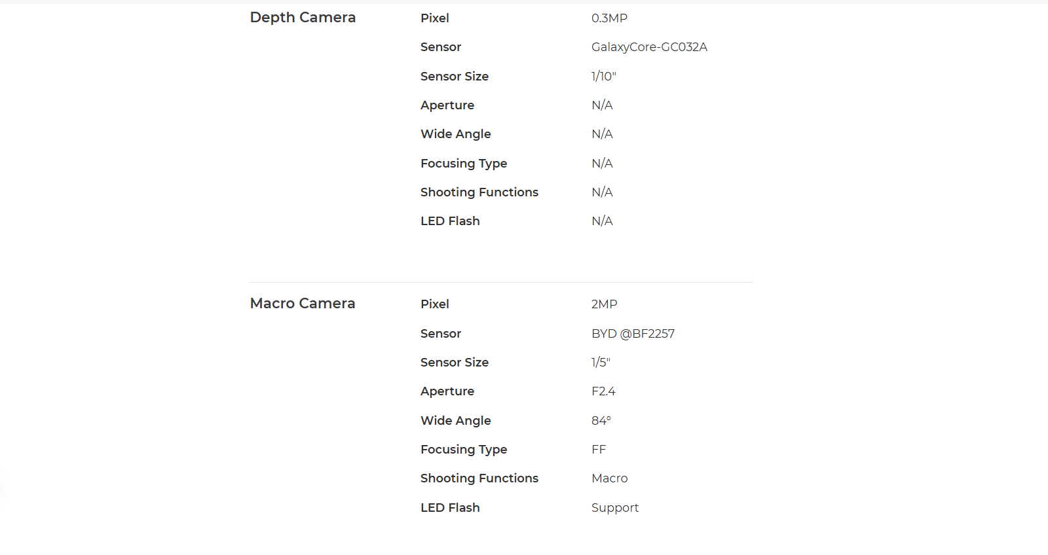Click Macro Camera Focusing Type label
Viewport: 1048px width, 555px height.
pos(463,450)
